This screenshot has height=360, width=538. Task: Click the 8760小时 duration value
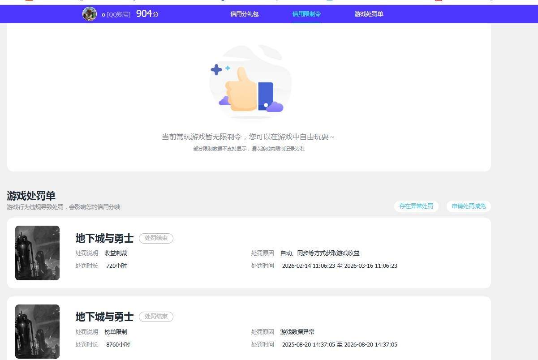click(x=118, y=345)
